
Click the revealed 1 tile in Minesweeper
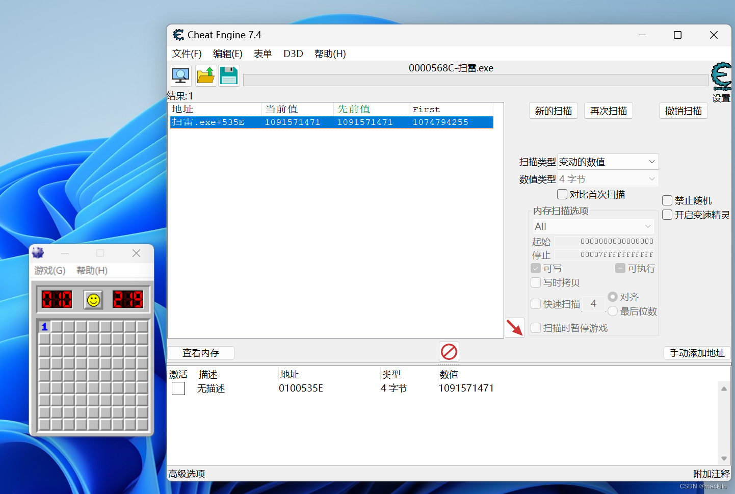click(44, 326)
